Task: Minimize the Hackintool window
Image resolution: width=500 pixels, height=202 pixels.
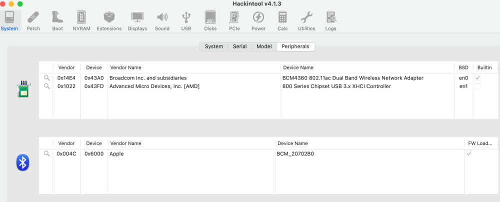Action: coord(11,4)
